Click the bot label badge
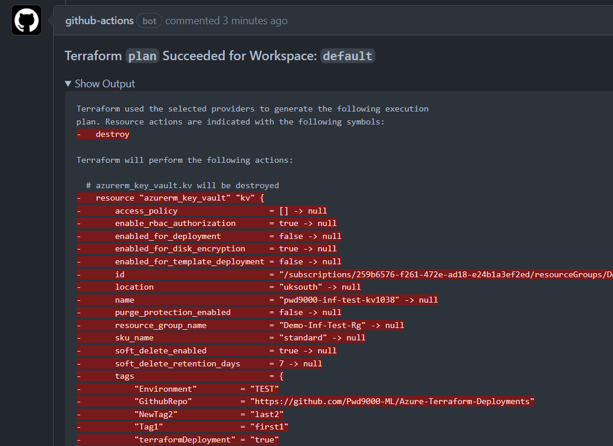 (x=149, y=21)
